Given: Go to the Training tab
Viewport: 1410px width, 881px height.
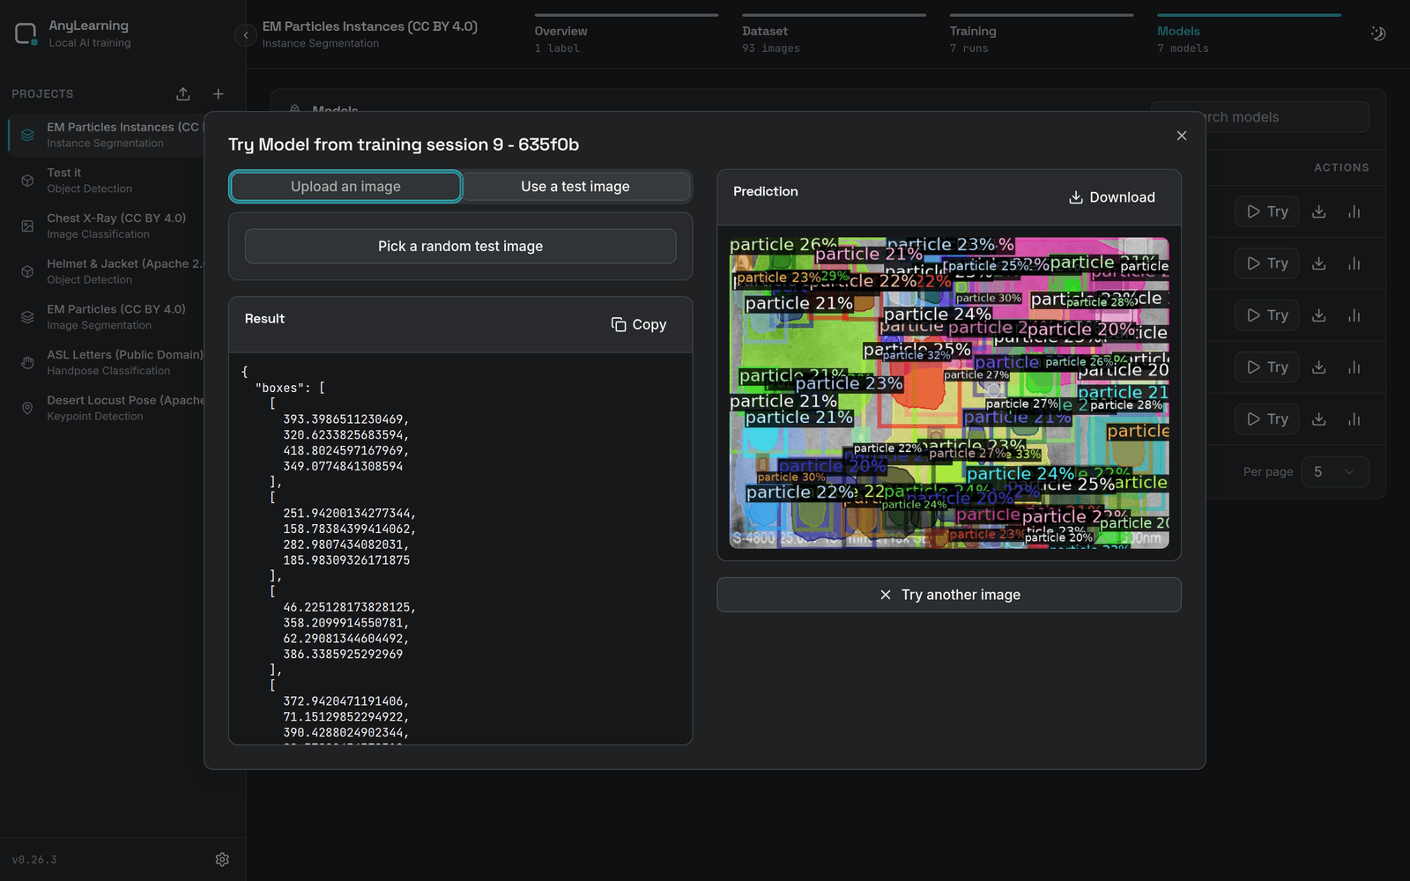Looking at the screenshot, I should click(x=1041, y=35).
